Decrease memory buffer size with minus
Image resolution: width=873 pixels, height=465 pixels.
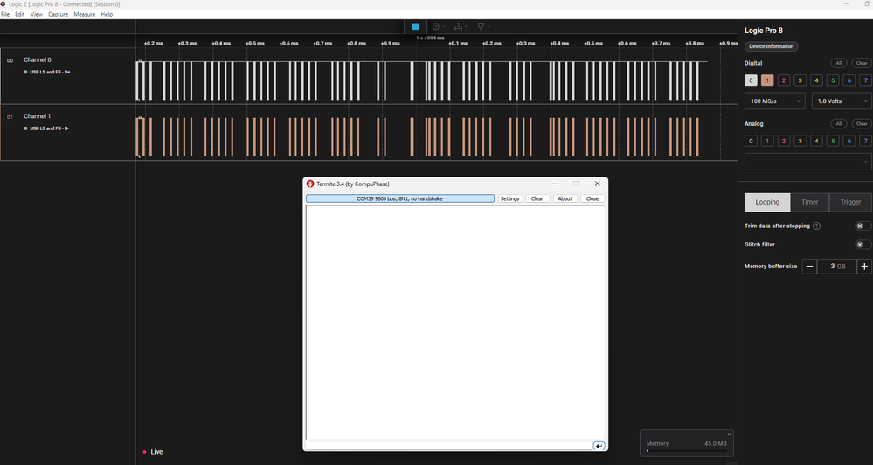pos(809,267)
